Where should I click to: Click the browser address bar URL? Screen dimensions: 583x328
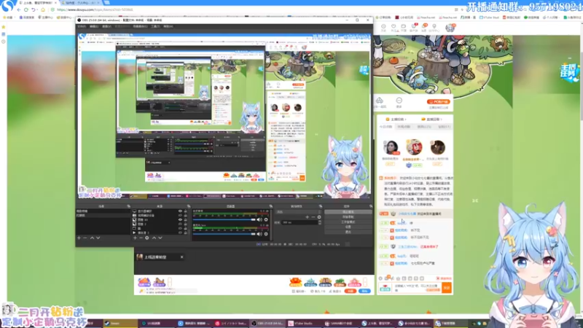[95, 9]
